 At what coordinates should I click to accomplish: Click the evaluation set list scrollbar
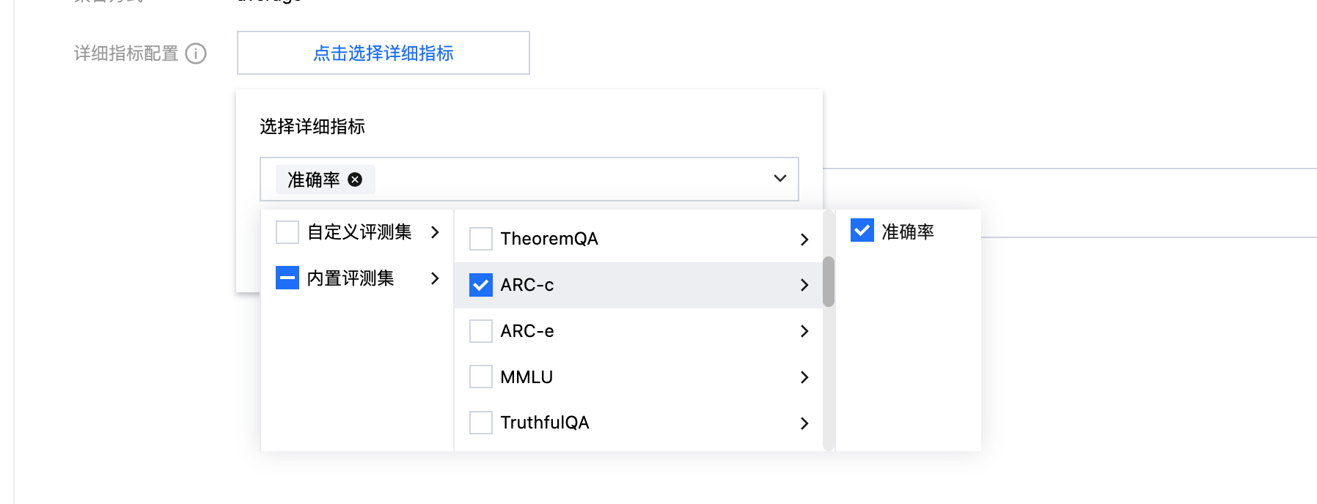tap(829, 281)
